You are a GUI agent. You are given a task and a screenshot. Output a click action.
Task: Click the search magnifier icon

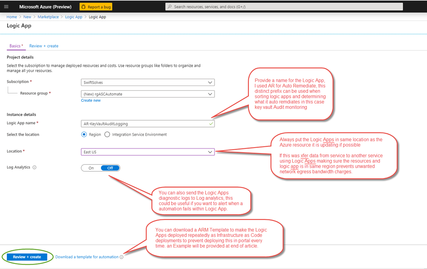pos(170,6)
